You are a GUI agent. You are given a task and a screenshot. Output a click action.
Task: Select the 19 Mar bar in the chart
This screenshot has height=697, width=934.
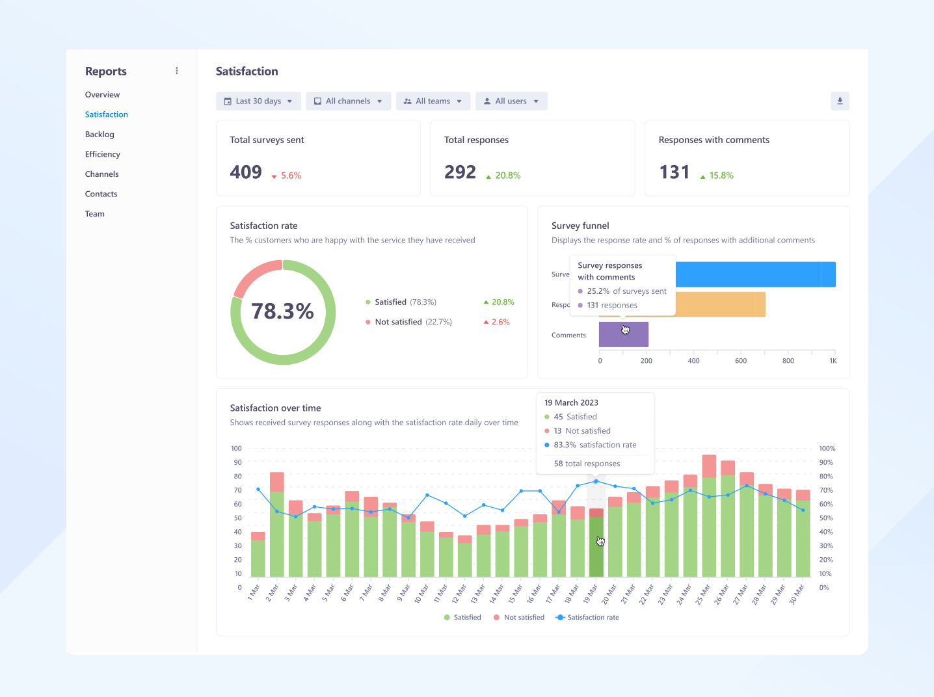[x=596, y=543]
